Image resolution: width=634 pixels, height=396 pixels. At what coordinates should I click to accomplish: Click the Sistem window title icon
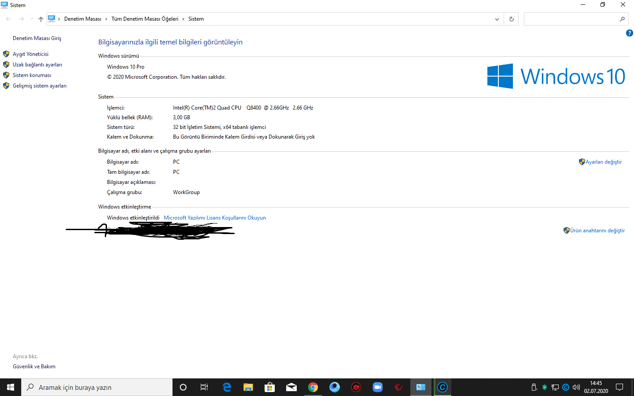[x=4, y=5]
